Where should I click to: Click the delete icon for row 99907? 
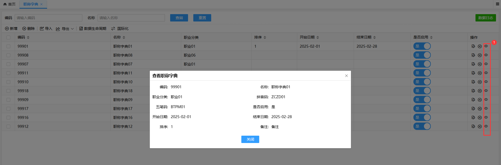480,64
